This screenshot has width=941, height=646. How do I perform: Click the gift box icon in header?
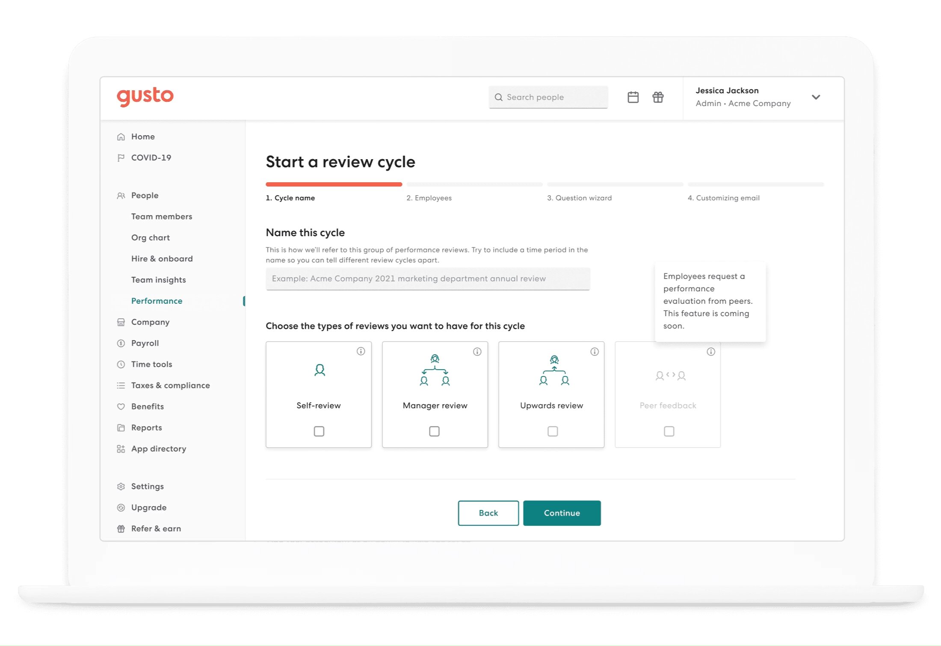click(658, 98)
